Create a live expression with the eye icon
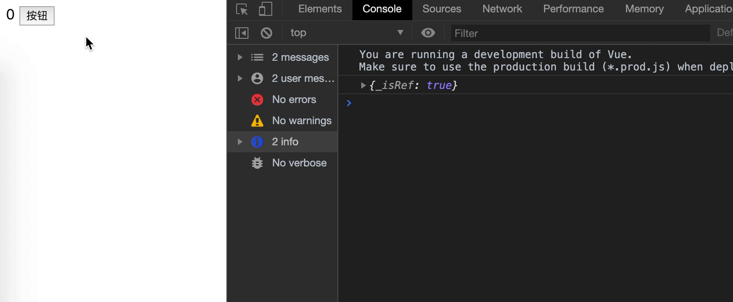 [428, 33]
